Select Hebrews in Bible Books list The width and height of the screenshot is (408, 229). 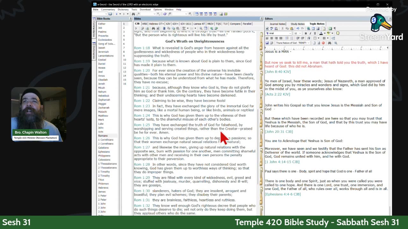coord(103,188)
